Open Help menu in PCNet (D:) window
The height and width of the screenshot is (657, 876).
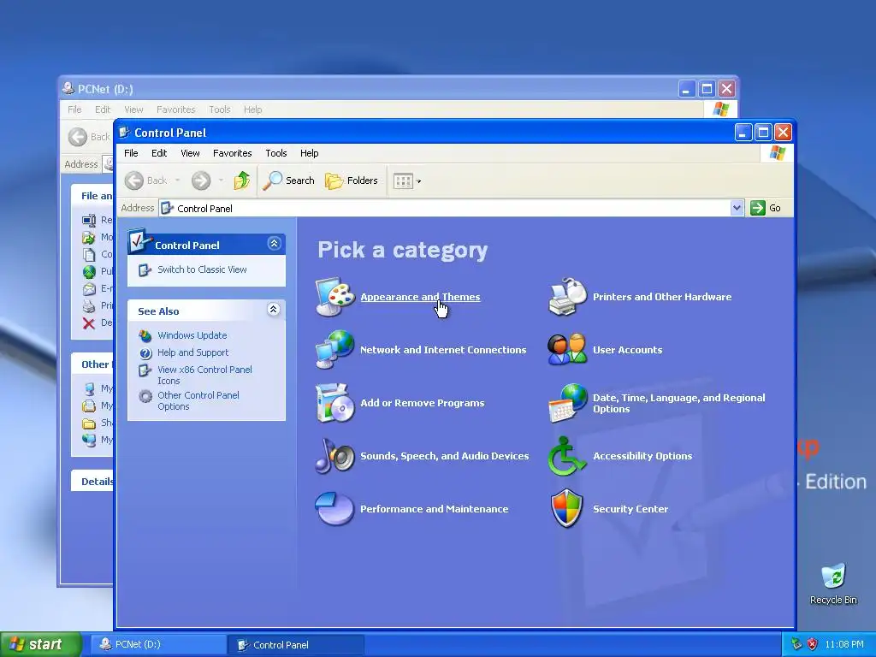(x=252, y=109)
